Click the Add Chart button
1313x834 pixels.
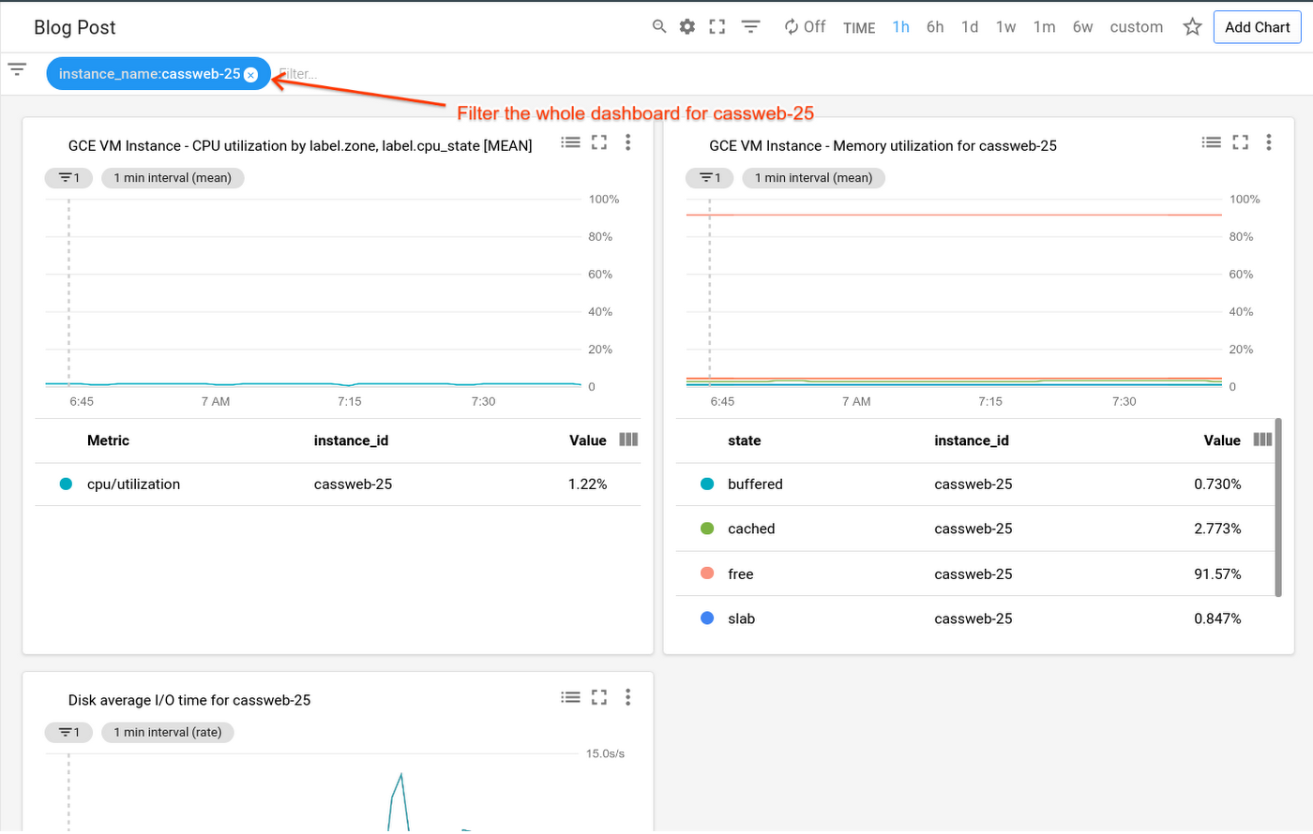1257,27
